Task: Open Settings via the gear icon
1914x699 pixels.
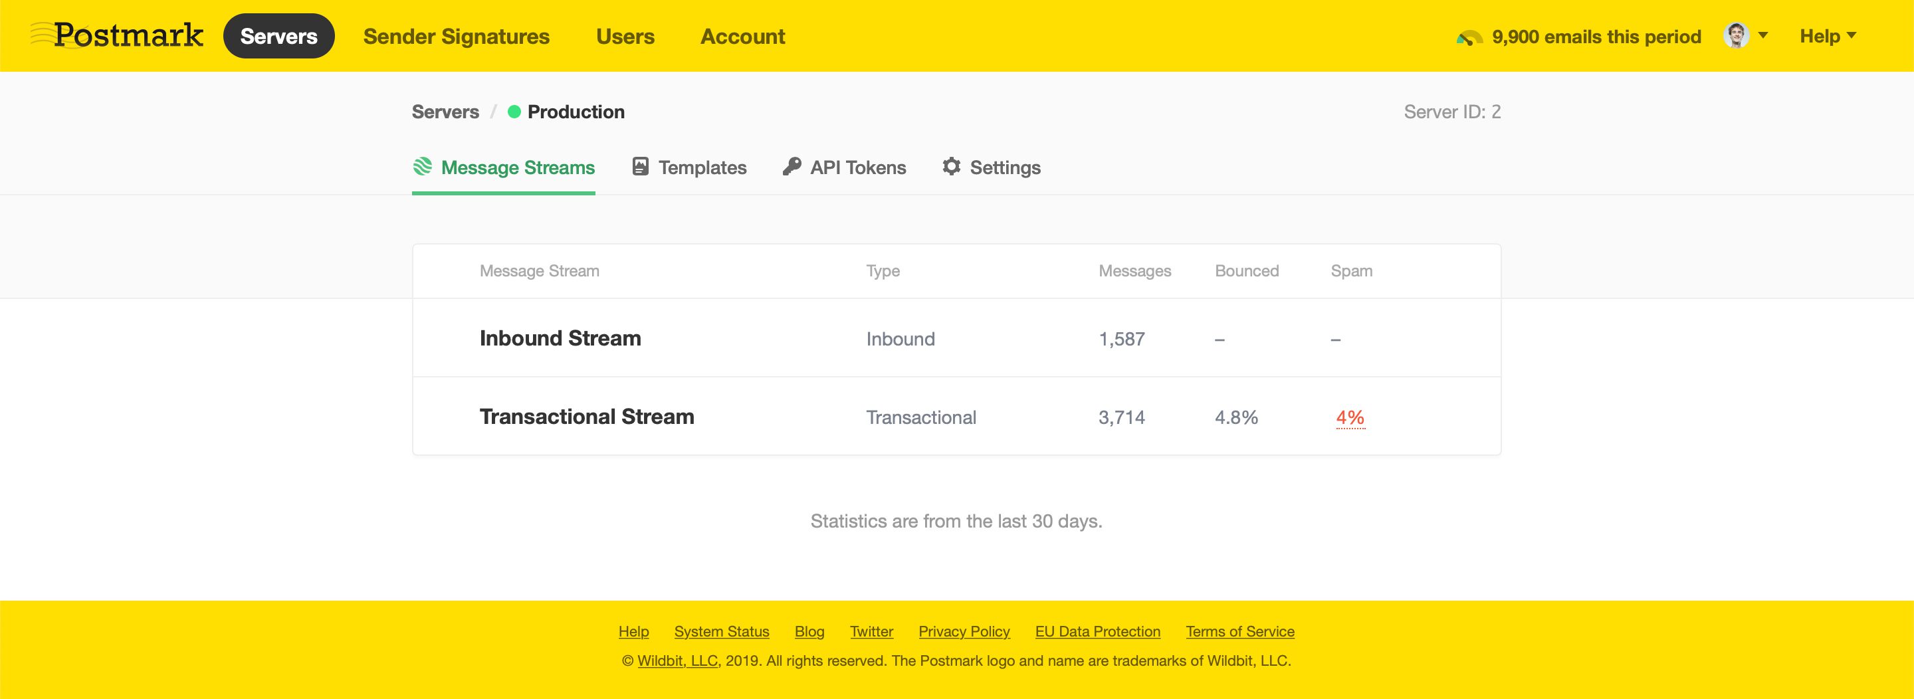Action: coord(952,167)
